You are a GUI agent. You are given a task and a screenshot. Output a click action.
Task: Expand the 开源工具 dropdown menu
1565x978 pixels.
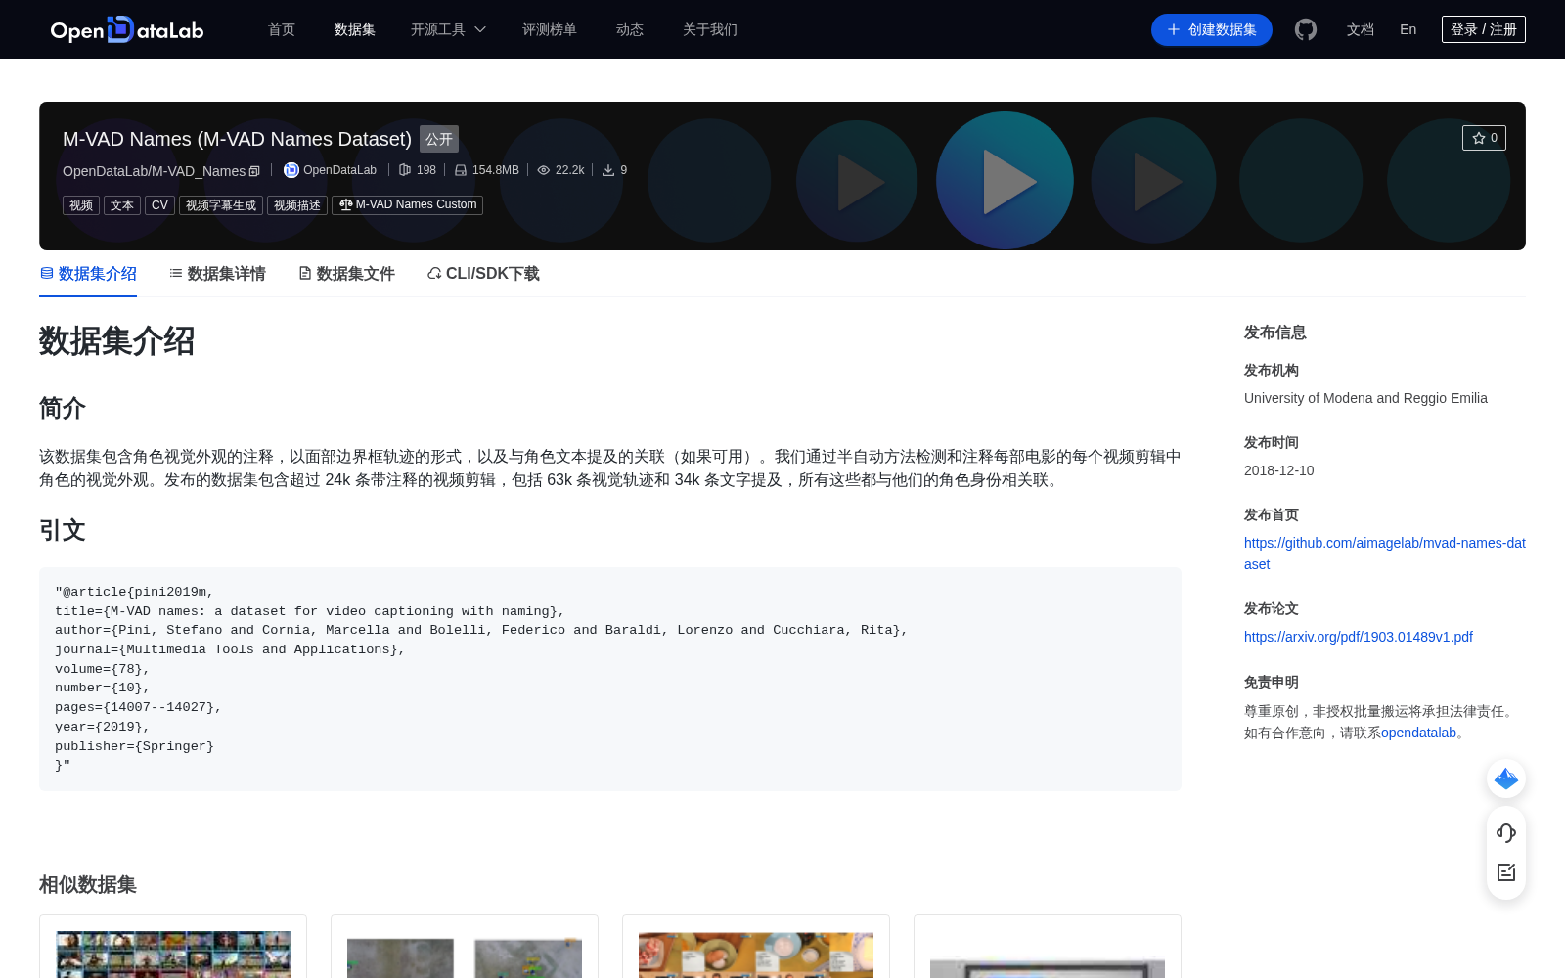click(448, 29)
